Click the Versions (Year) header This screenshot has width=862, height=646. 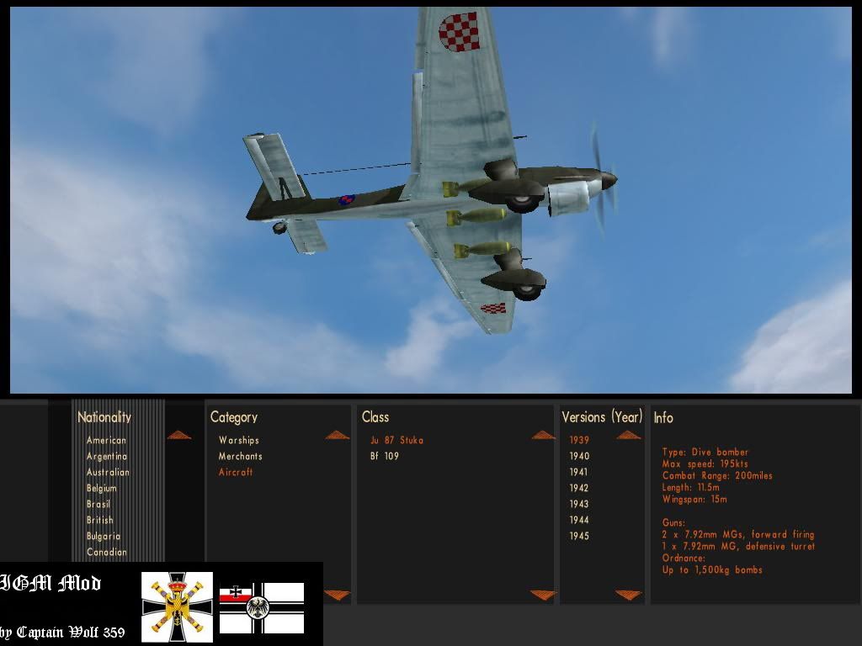point(602,417)
